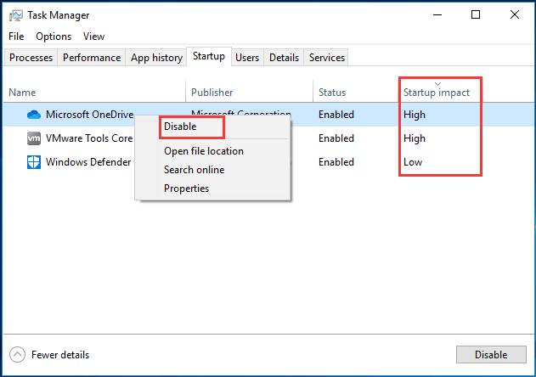Select the Startup tab

209,56
